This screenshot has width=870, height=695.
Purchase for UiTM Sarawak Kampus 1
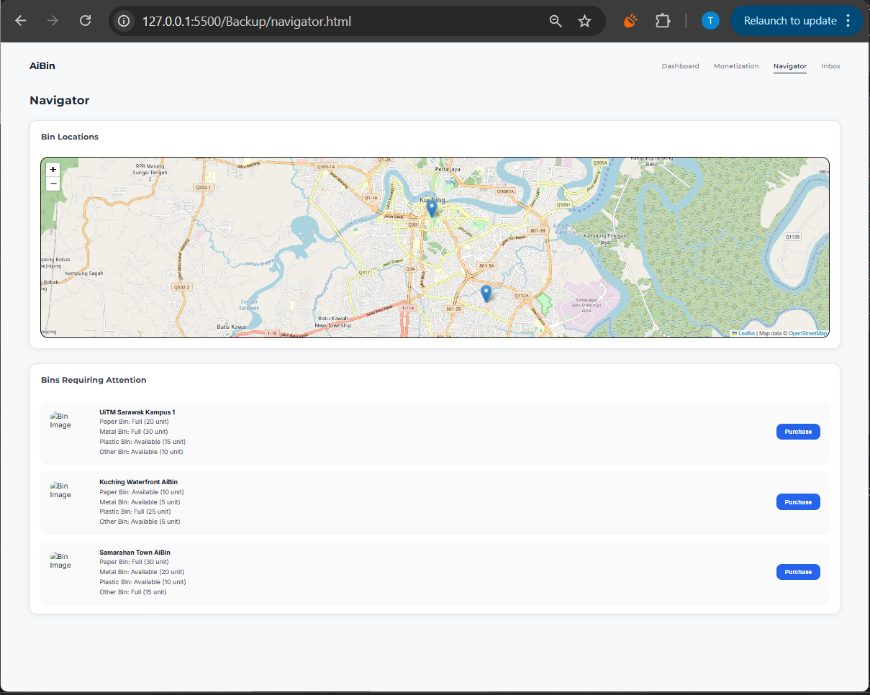point(798,432)
